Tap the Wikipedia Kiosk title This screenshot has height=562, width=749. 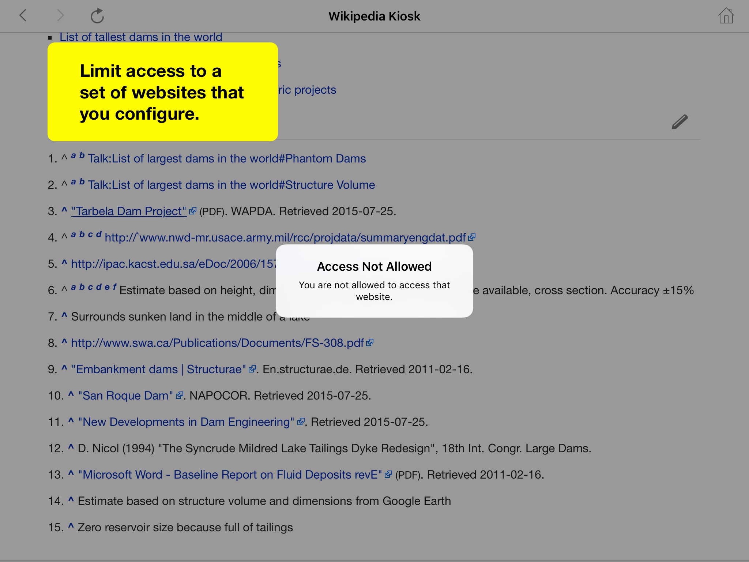click(x=374, y=16)
